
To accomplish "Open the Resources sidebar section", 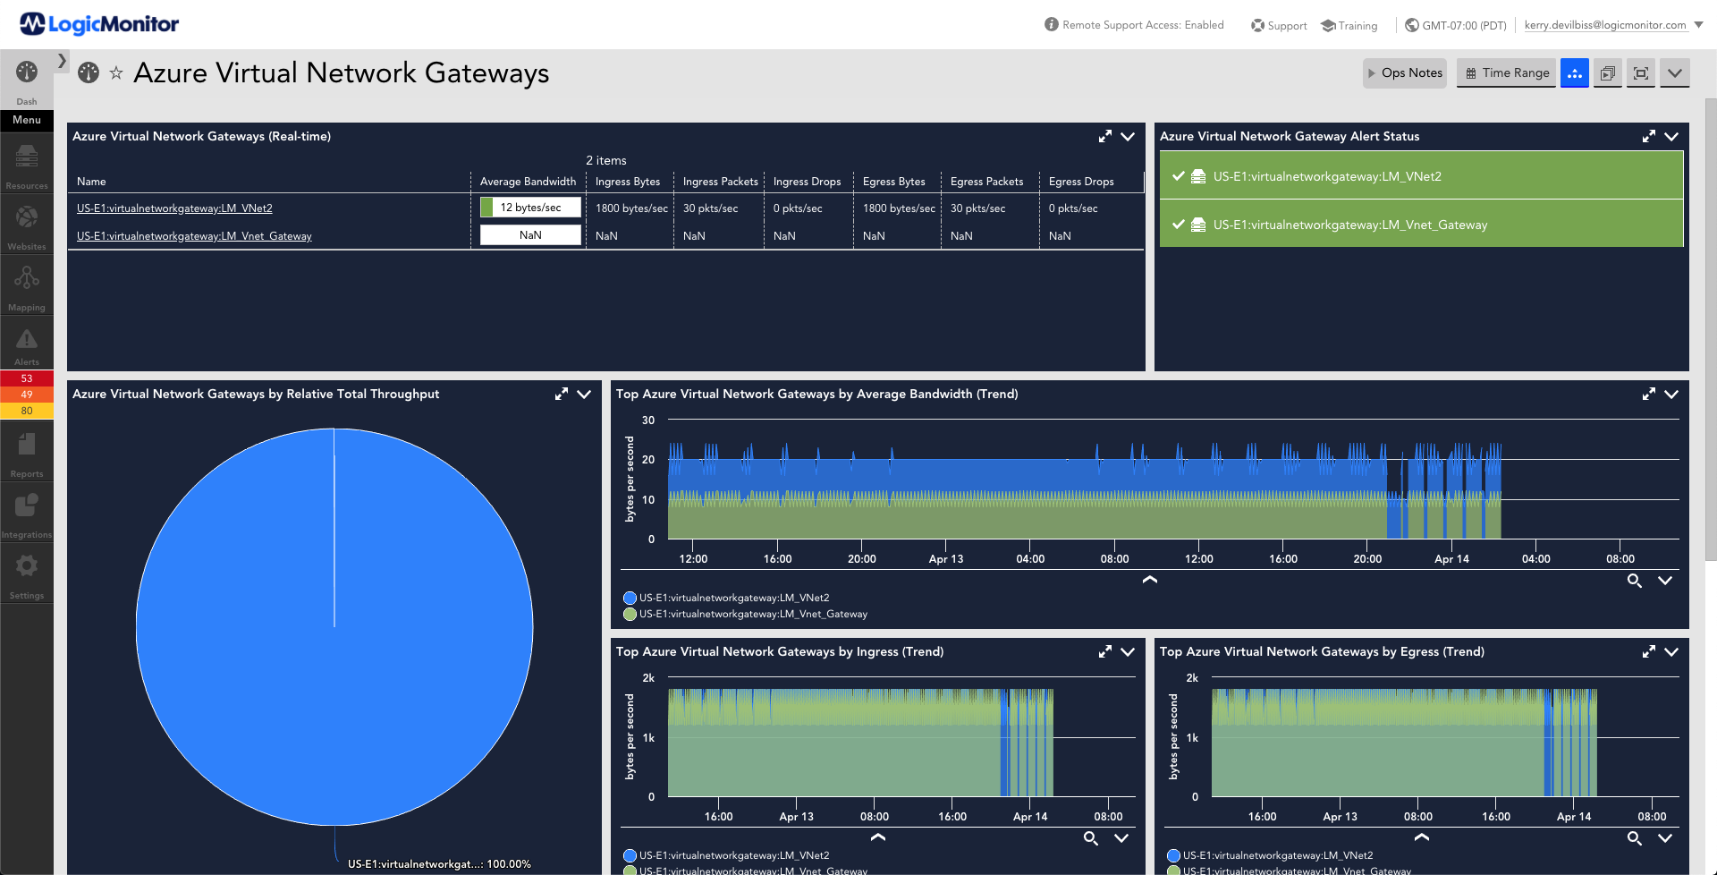I will [27, 166].
